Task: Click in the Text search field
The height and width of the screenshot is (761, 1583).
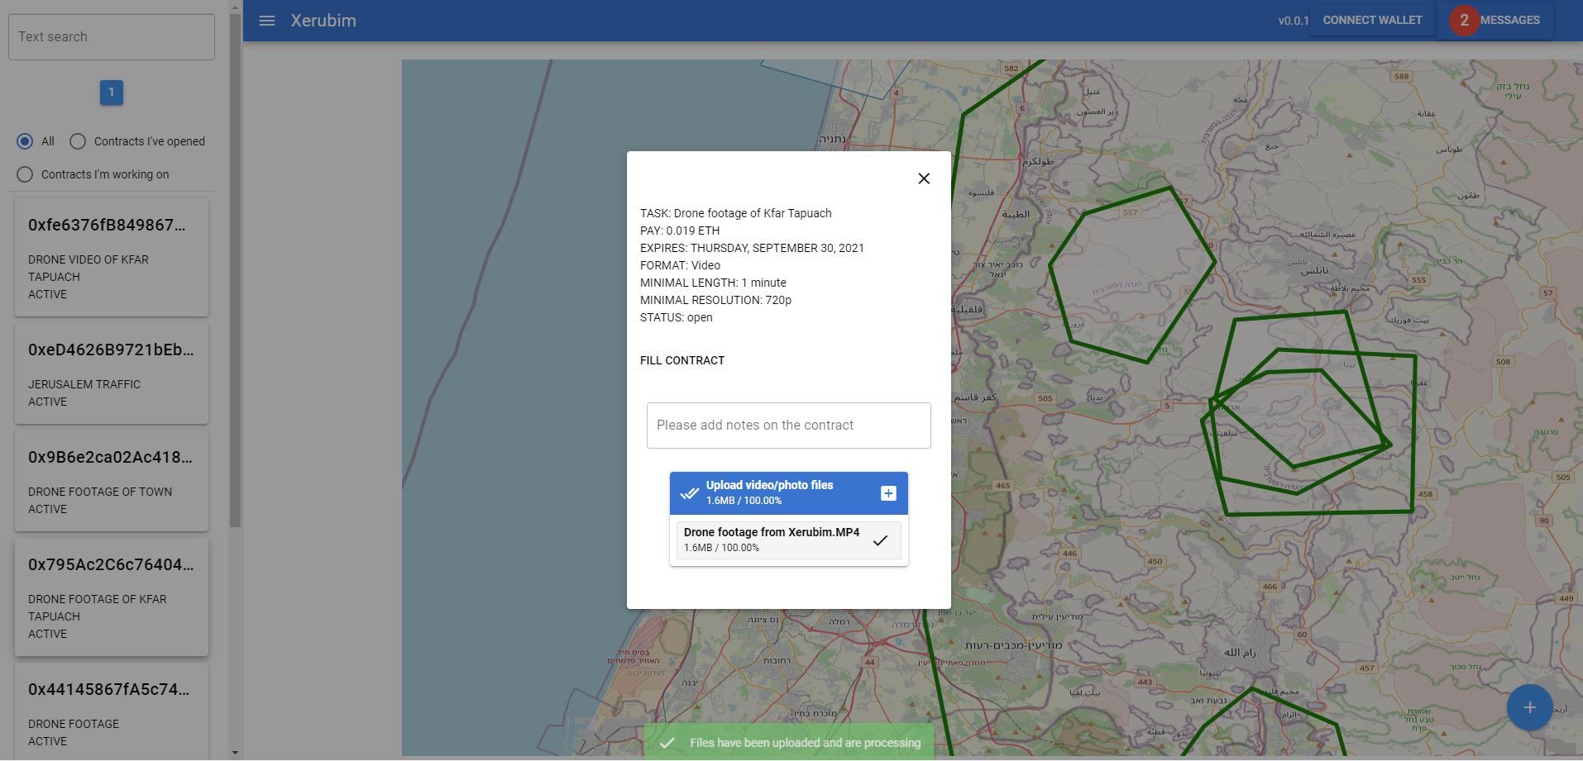Action: coord(112,36)
